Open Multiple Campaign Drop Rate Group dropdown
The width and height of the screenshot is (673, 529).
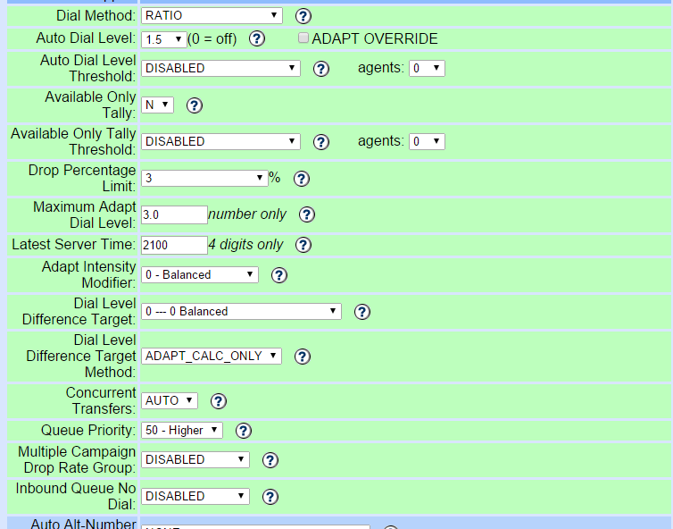point(195,460)
